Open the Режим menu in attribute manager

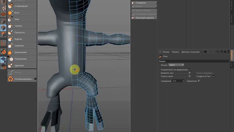click(166, 52)
